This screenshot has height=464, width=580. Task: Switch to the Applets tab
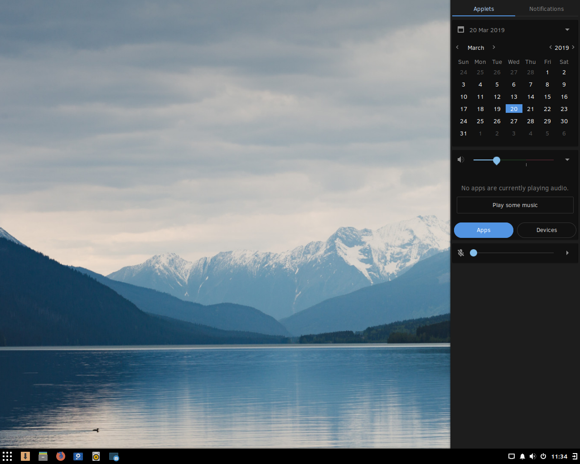coord(483,9)
